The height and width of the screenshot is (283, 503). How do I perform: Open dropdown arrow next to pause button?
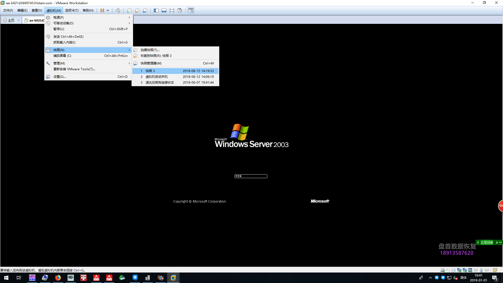coord(108,10)
